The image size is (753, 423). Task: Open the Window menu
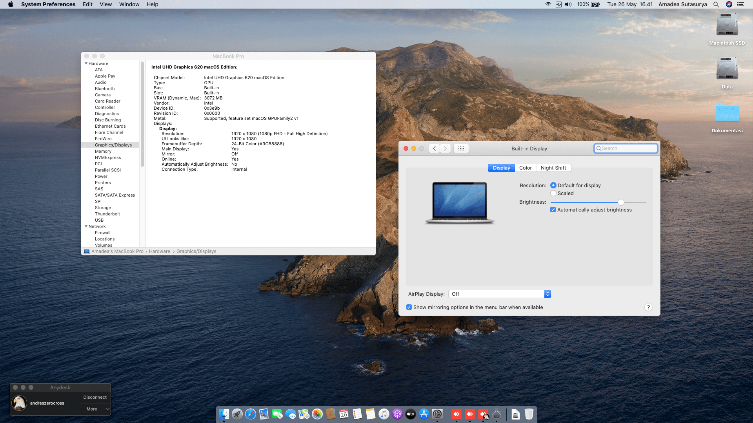129,4
